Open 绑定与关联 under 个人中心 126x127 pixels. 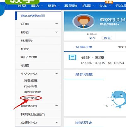32,92
